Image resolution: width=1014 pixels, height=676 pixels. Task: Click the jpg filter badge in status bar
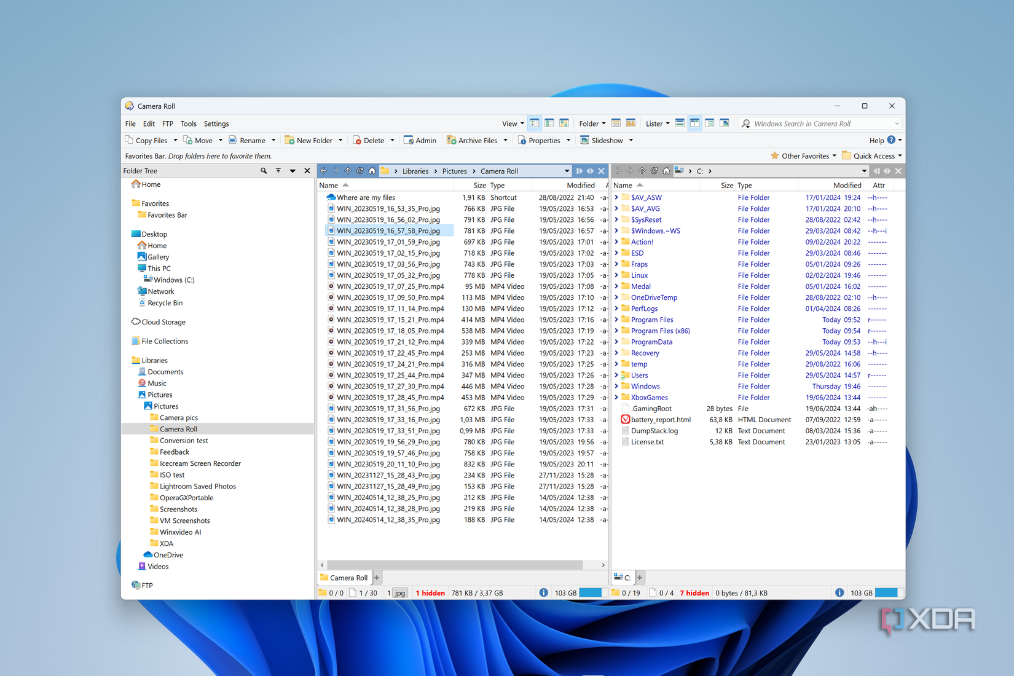tap(400, 593)
